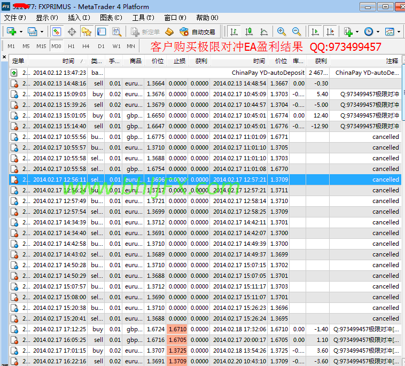Image resolution: width=405 pixels, height=366 pixels.
Task: Toggle the Data Window crosshair icon
Action: [72, 32]
